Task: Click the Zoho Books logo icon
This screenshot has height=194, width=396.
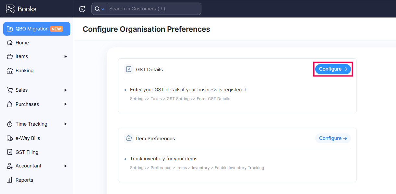Action: pos(10,9)
